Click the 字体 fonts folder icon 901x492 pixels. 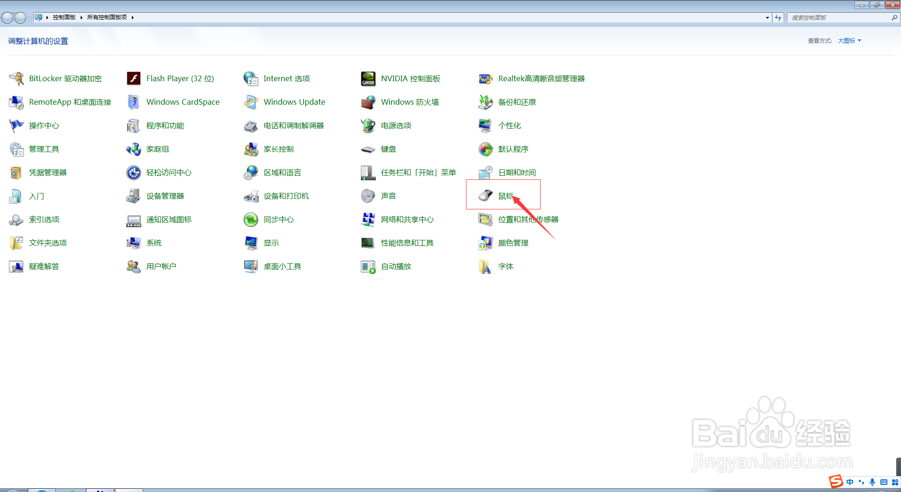pos(486,266)
